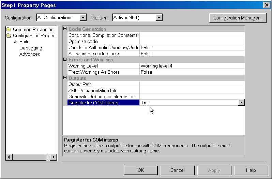Select Advanced in the tree
Viewport: 272px width, 179px height.
(x=30, y=54)
